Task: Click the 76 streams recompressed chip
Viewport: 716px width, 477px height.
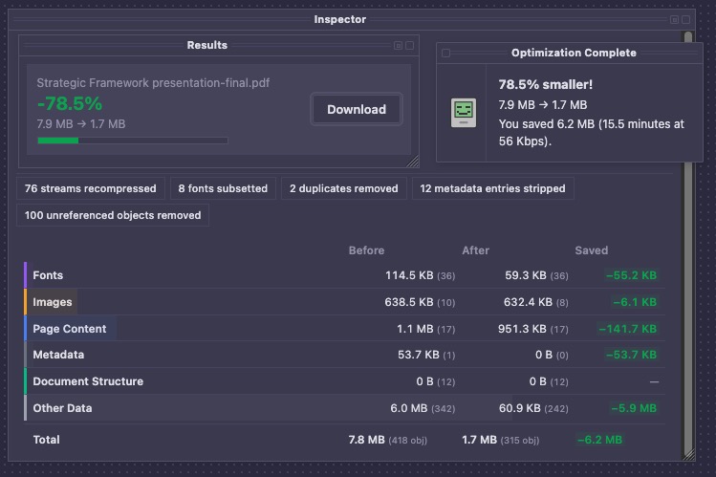Action: click(x=91, y=188)
